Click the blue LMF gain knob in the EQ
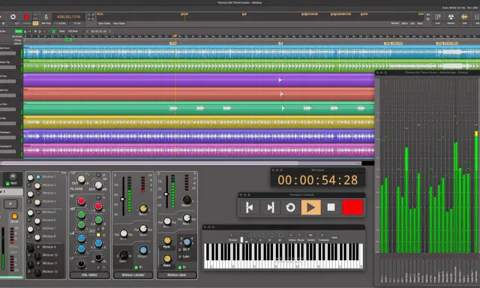This screenshot has height=288, width=480. [x=81, y=238]
